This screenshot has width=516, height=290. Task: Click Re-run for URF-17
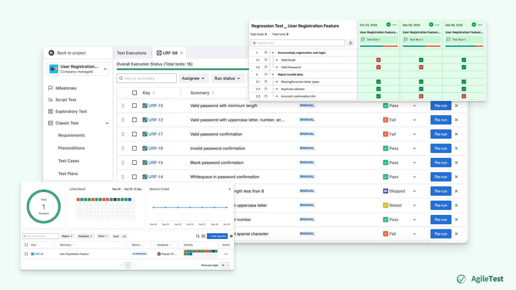[x=441, y=134]
